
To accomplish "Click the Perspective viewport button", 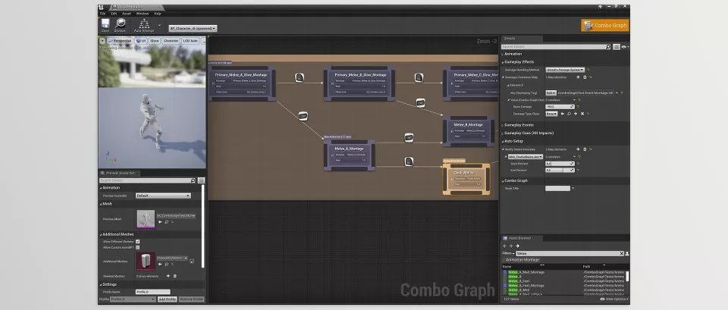I will click(121, 41).
